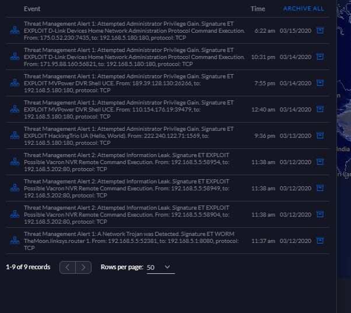Viewport: 351px width, 313px height.
Task: Click ARCHIVE ALL link
Action: tap(303, 9)
